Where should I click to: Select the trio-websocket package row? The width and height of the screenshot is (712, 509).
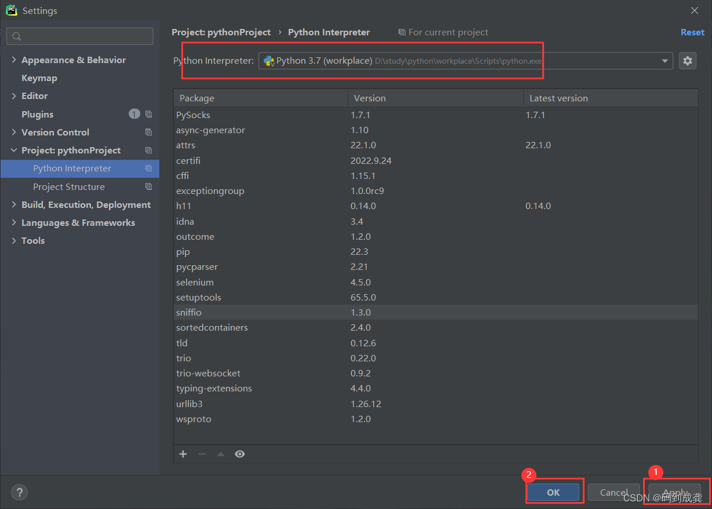(x=436, y=373)
